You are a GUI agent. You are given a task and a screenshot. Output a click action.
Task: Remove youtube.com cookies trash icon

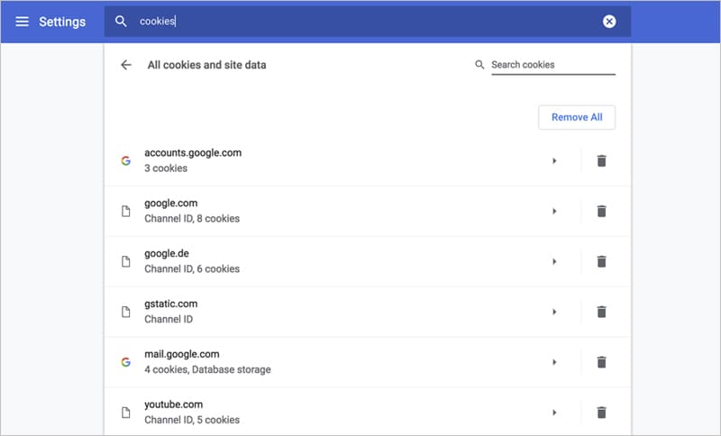pyautogui.click(x=601, y=413)
